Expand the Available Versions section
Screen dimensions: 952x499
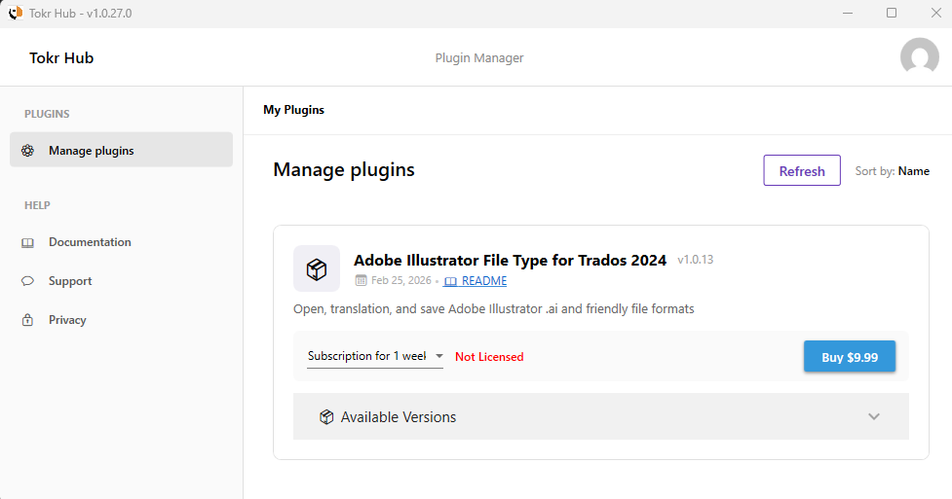(x=600, y=416)
